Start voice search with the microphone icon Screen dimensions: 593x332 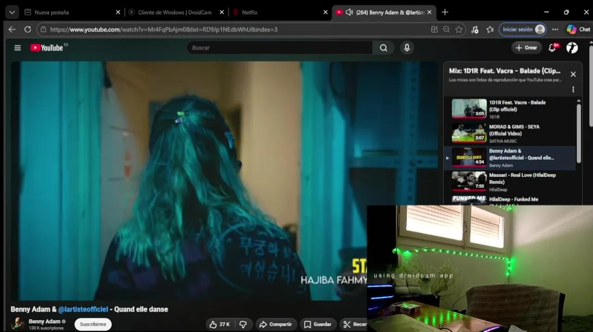[x=407, y=47]
